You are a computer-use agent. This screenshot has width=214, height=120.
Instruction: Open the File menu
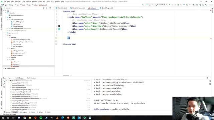point(5,2)
